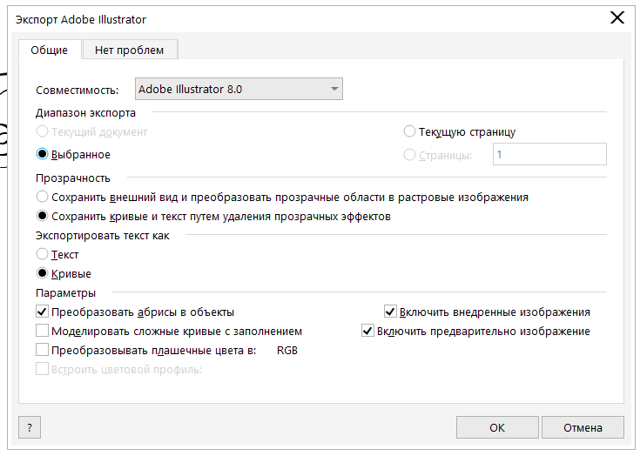Choose export text as Текст

(42, 255)
